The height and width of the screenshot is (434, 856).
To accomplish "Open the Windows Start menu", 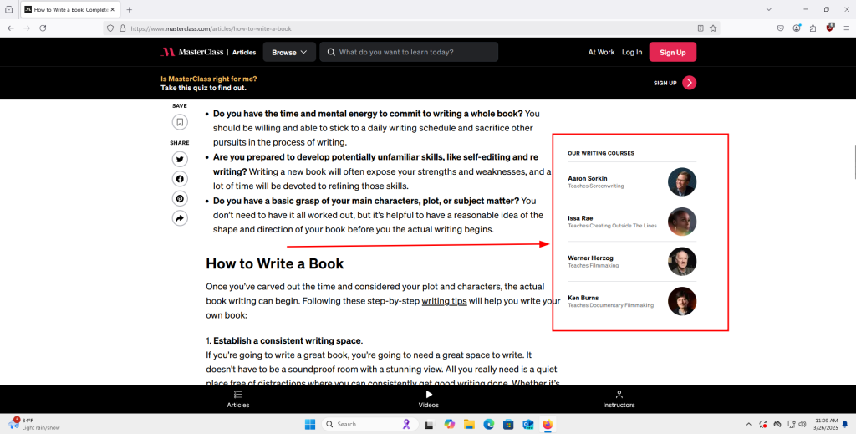I will click(309, 424).
